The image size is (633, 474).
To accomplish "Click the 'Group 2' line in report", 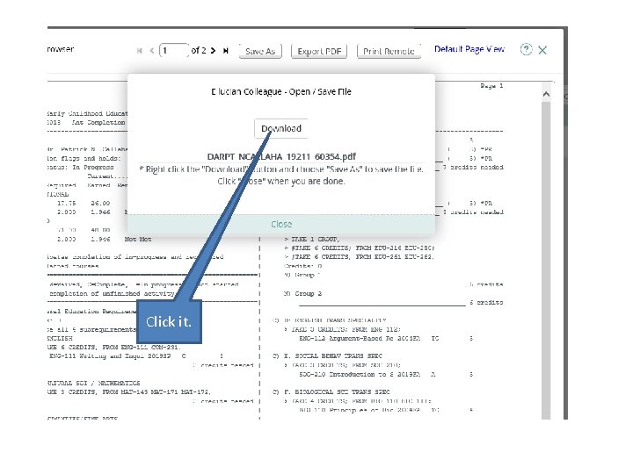I will [x=302, y=293].
